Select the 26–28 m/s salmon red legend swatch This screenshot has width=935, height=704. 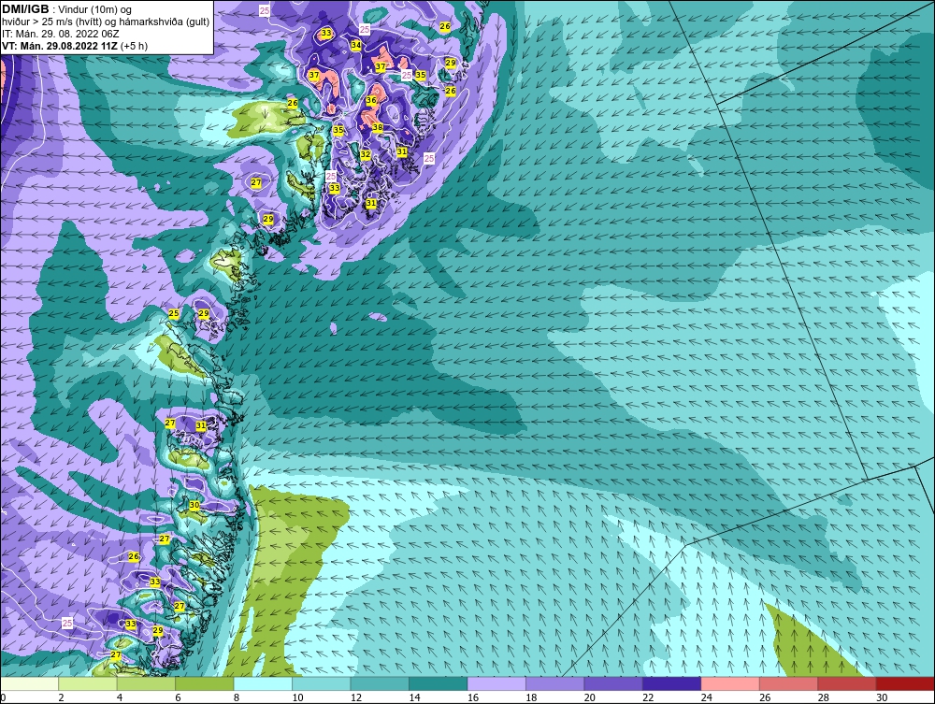[x=789, y=683]
